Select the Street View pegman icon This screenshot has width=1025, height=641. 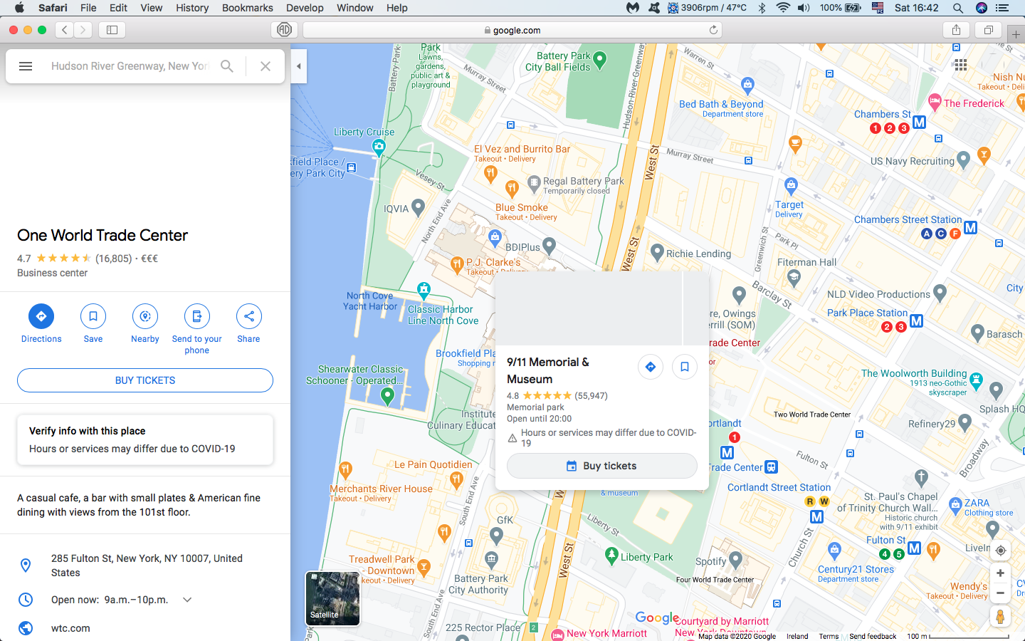pyautogui.click(x=1000, y=616)
